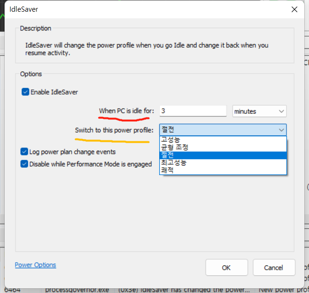
Task: Click the processgovernor.exe log entry behind dialog
Action: 77,291
